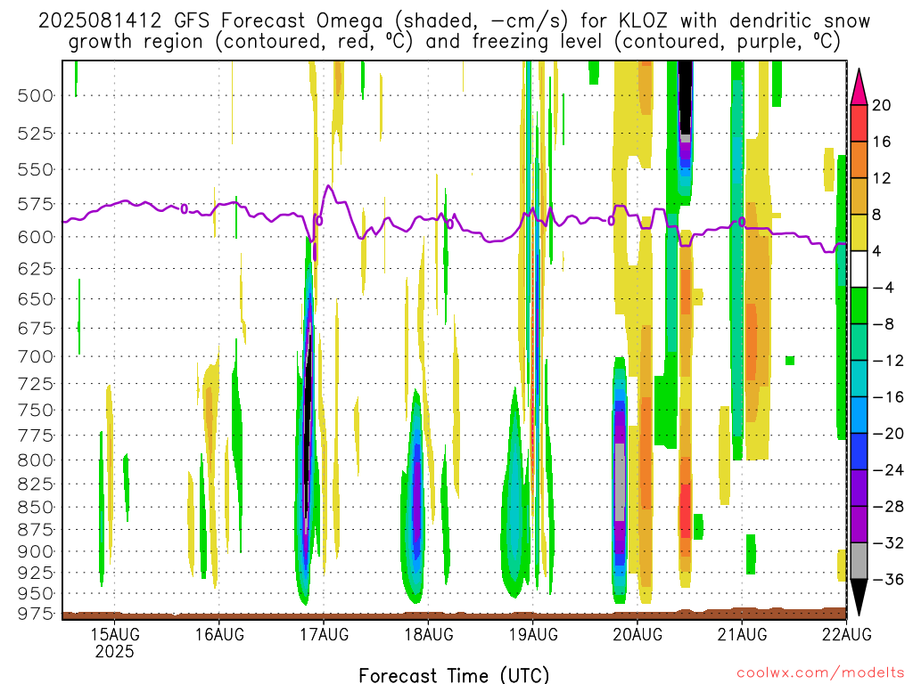Image resolution: width=913 pixels, height=684 pixels.
Task: Click the colorbar value label -28
Action: tap(887, 507)
